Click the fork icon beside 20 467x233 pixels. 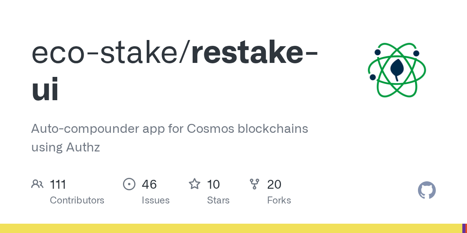pyautogui.click(x=255, y=184)
